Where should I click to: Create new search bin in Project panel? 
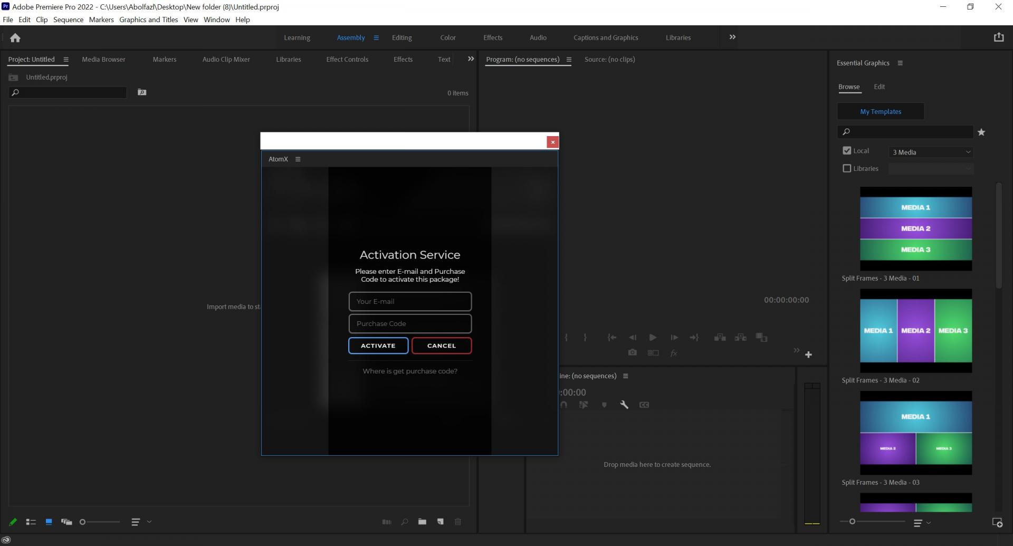click(142, 92)
